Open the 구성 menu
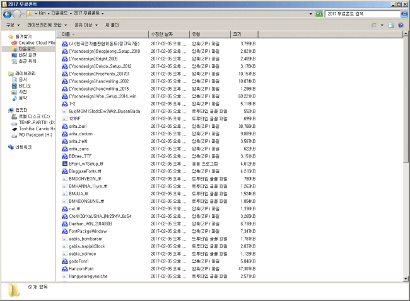This screenshot has height=301, width=410. [13, 25]
